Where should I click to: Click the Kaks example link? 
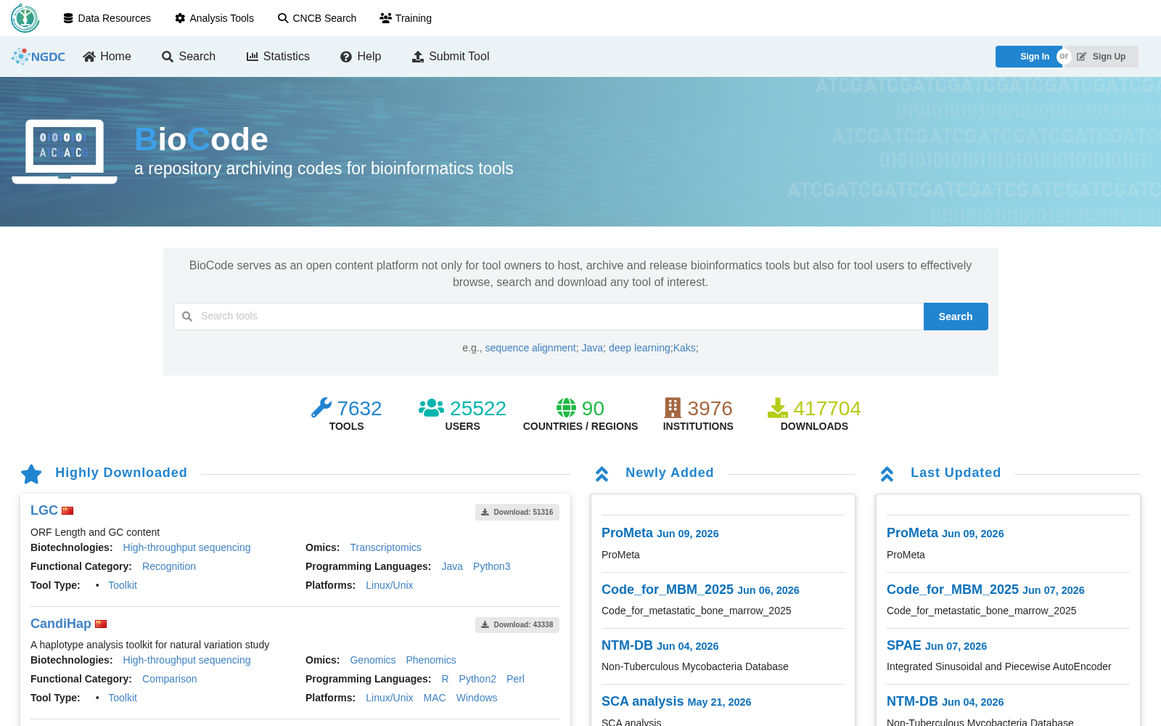684,348
